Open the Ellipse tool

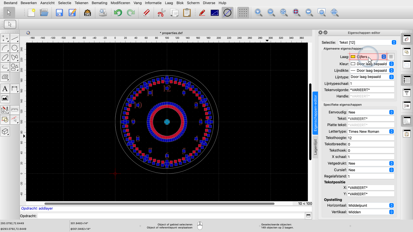[x=5, y=58]
